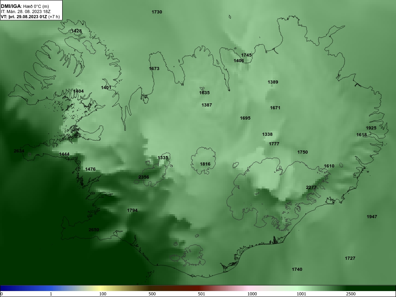
Task: Select the 1001 legend label
Action: [x=301, y=294]
